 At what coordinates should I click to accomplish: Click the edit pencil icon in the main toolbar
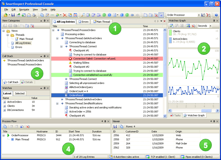47,15
